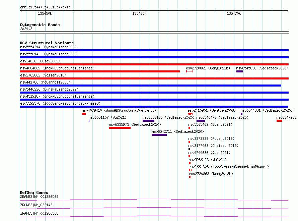
Task: Open esv2664308 (1000GenomesConsortiumPhase1) label
Action: (229, 167)
